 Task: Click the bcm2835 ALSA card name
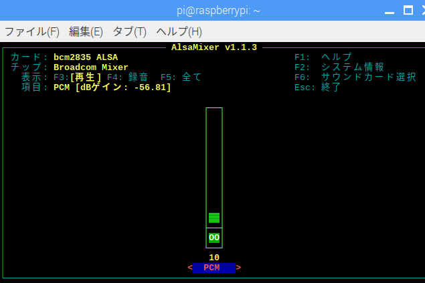pos(86,57)
